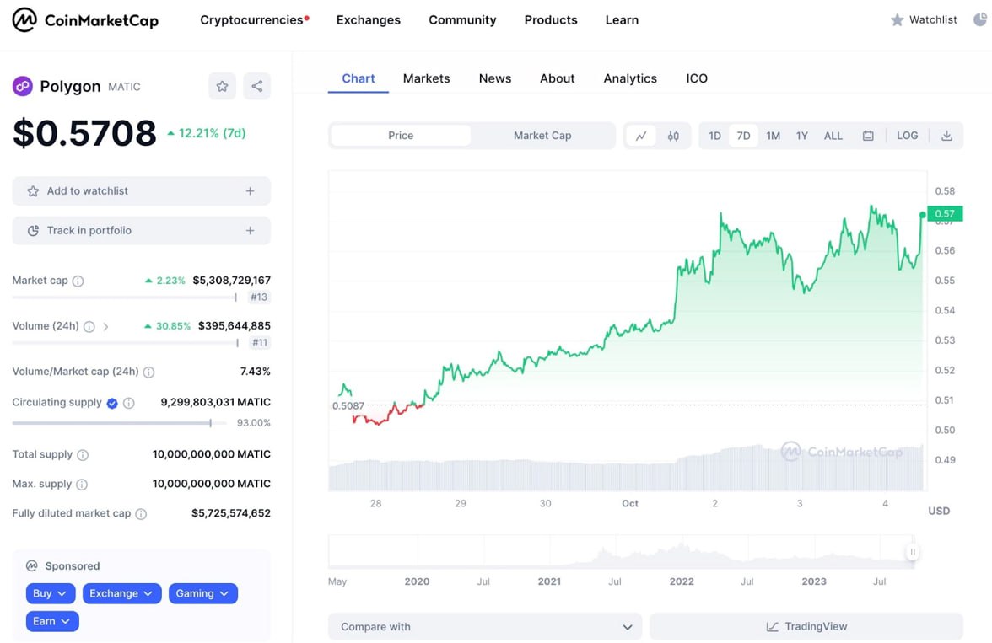992x643 pixels.
Task: Click the share icon next to Polygon
Action: [257, 86]
